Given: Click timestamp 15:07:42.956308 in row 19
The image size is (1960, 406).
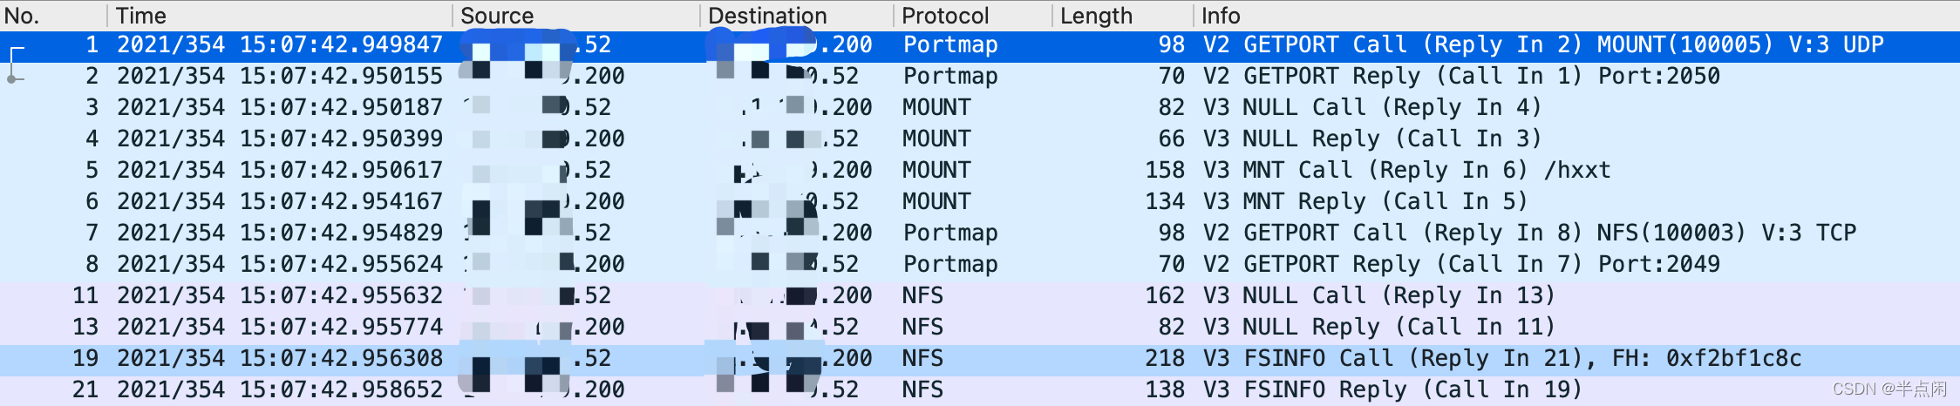Looking at the screenshot, I should tap(341, 359).
